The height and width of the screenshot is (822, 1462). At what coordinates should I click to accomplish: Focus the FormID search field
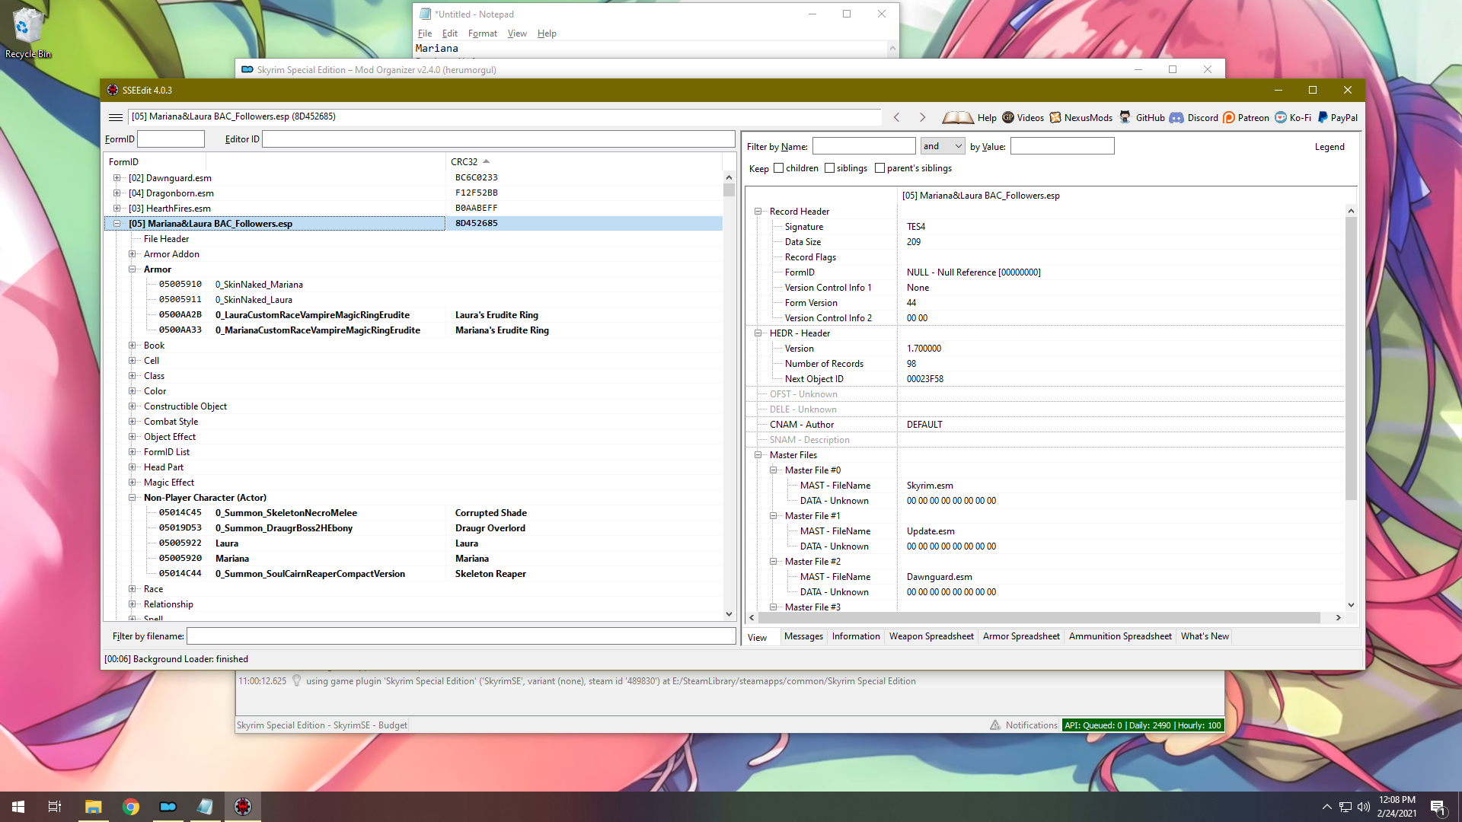coord(171,139)
